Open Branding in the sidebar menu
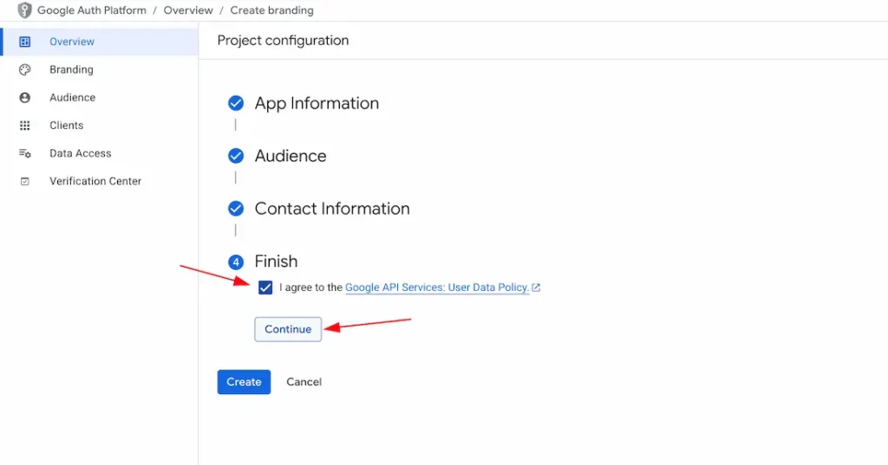The width and height of the screenshot is (888, 465). point(71,69)
